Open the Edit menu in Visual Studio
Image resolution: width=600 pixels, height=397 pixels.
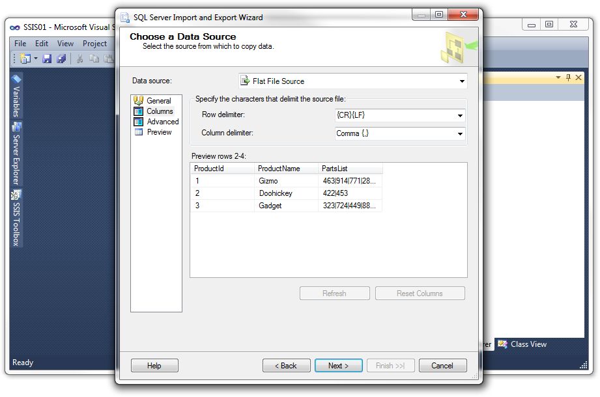tap(41, 43)
